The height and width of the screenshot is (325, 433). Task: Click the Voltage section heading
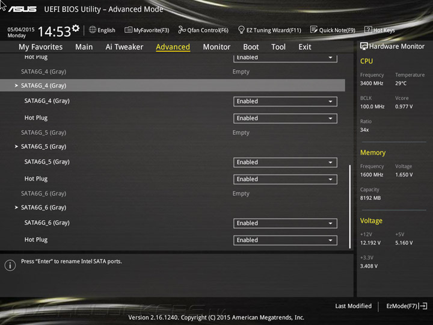pyautogui.click(x=371, y=220)
